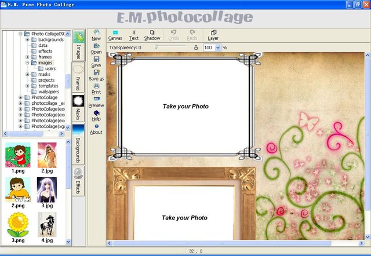Open the zoom percentage dropdown
Viewport: 371px width, 256px height.
coord(218,47)
